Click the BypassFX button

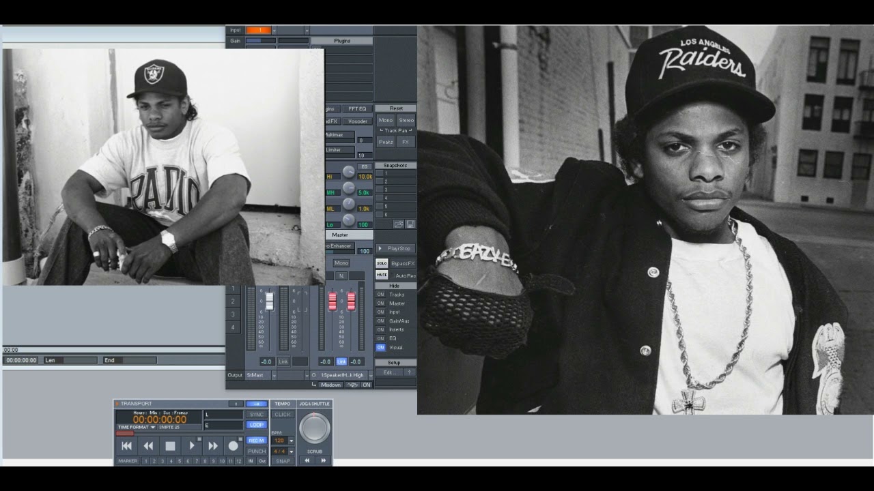402,263
